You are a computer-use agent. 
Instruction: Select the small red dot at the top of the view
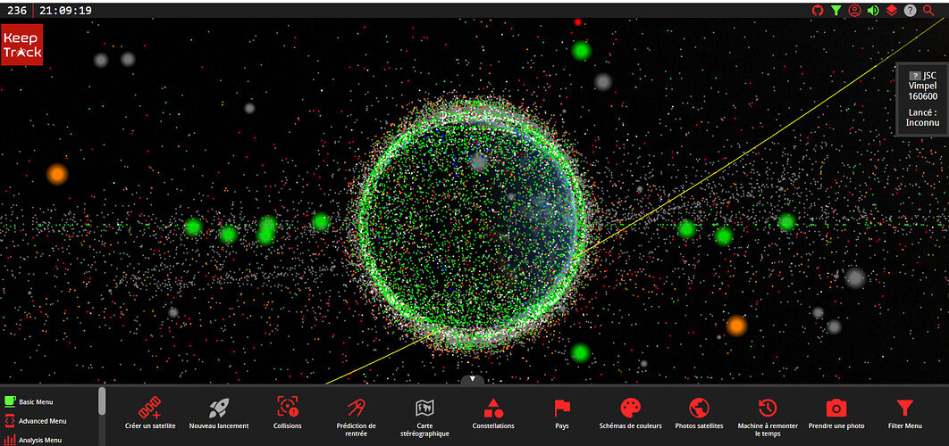(x=578, y=22)
